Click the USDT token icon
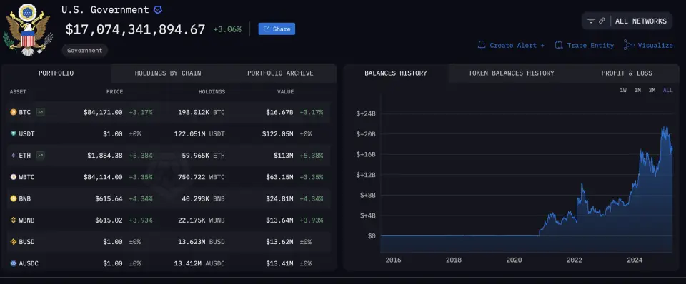Image resolution: width=686 pixels, height=284 pixels. click(x=14, y=133)
